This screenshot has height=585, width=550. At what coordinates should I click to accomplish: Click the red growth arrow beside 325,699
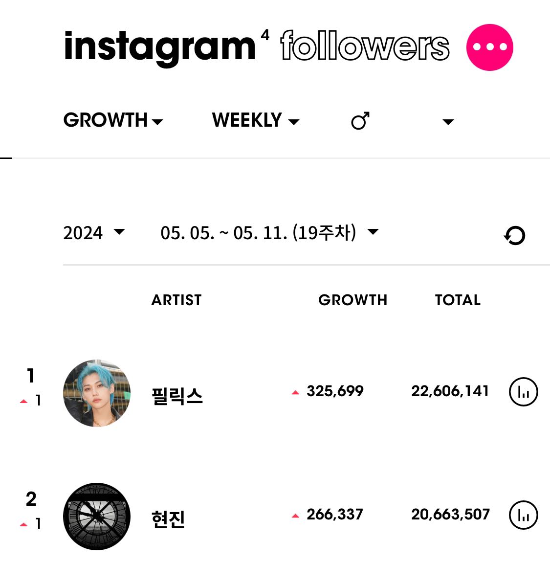pos(295,392)
